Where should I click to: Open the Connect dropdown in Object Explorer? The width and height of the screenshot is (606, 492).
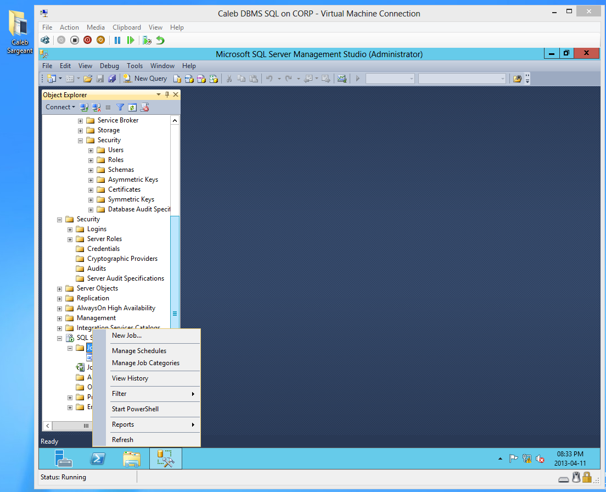click(60, 107)
